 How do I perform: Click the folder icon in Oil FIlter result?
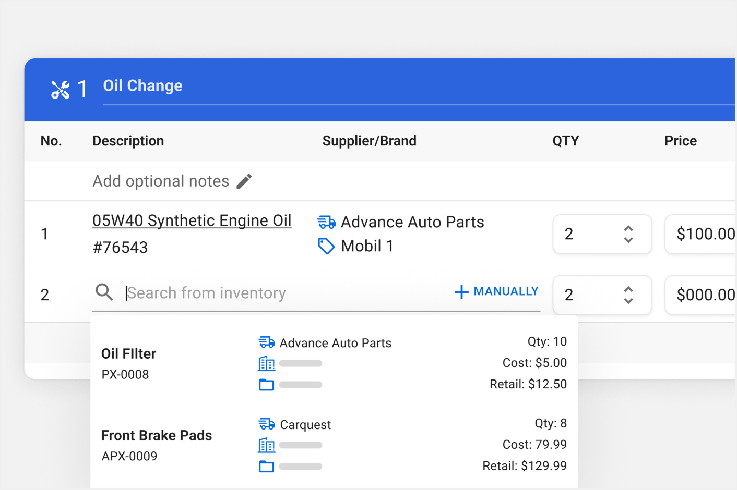(267, 385)
